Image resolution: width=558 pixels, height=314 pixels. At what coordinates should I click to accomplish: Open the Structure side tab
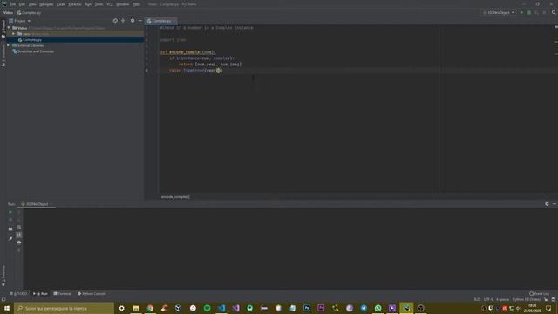point(3,55)
